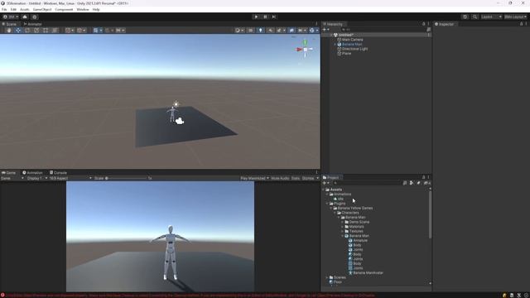
Task: Click the Pause button in the top toolbar
Action: click(x=265, y=17)
